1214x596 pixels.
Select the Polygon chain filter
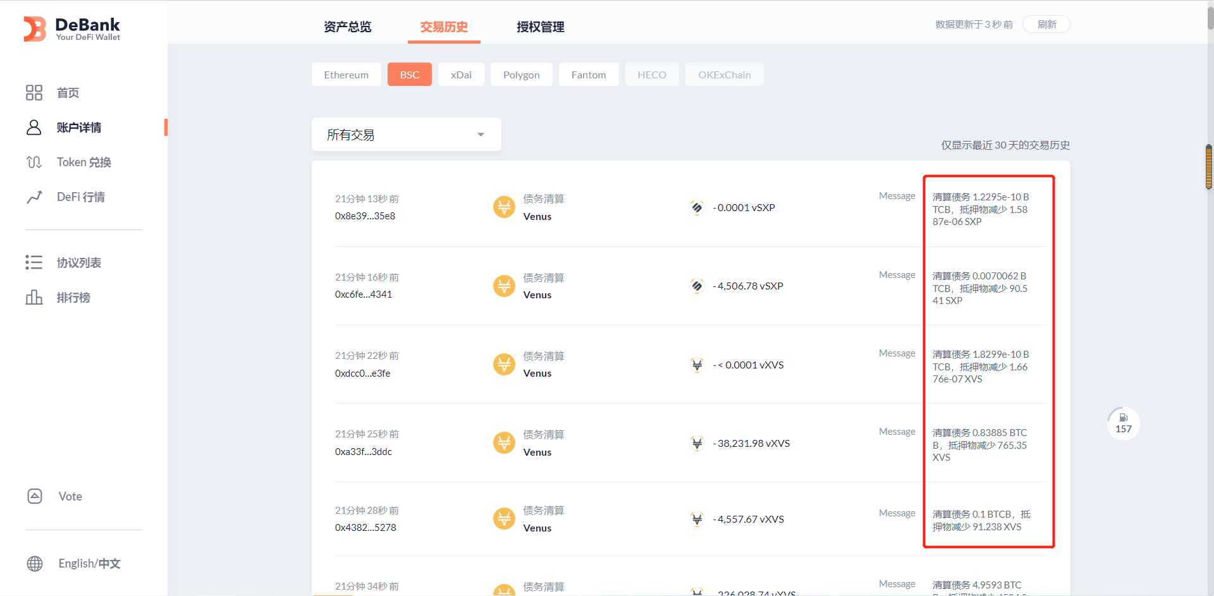click(x=521, y=75)
